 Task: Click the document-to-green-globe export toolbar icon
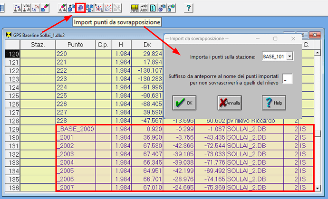tap(171, 8)
